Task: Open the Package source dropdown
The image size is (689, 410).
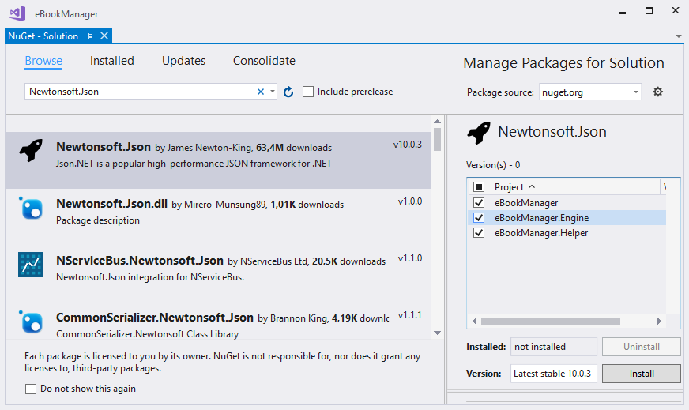Action: click(635, 92)
